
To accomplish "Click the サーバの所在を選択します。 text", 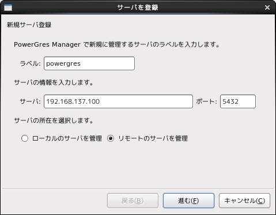I will point(54,120).
